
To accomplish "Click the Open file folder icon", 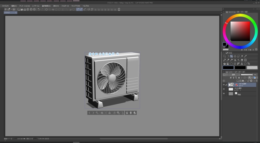I will (22, 9).
